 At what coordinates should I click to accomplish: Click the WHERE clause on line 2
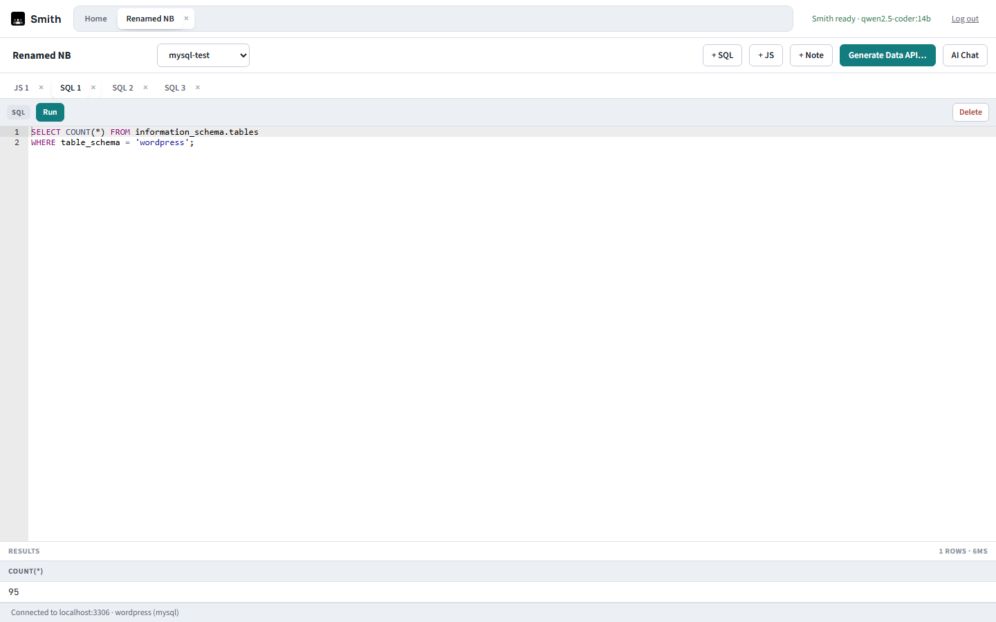113,142
